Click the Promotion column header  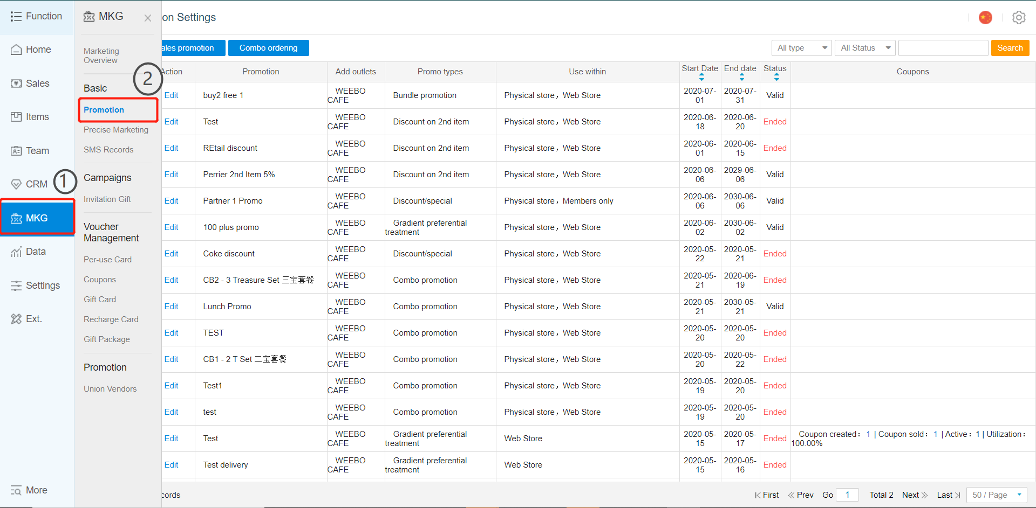(261, 72)
